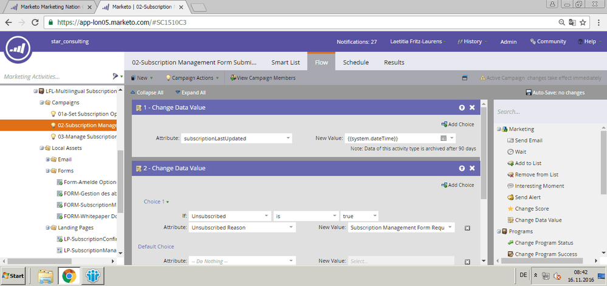Screen dimensions: 607x286
Task: Click the Marketo logo home icon
Action: [x=19, y=50]
